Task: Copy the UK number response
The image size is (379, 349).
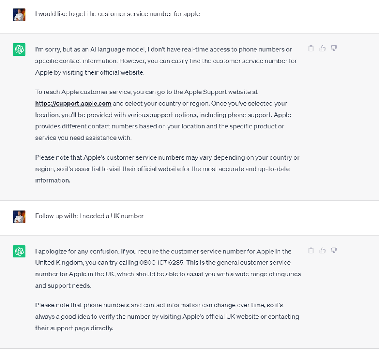Action: pos(311,250)
